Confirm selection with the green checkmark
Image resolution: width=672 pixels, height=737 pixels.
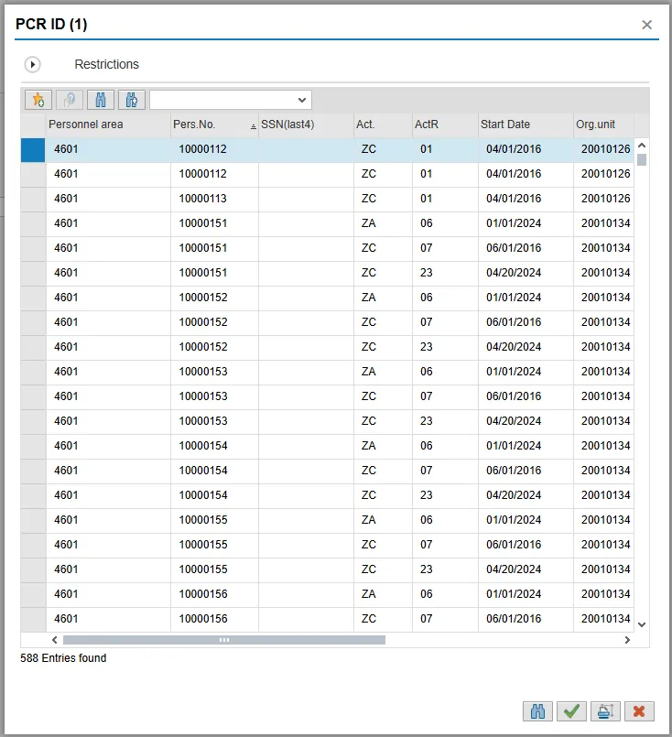pos(571,710)
